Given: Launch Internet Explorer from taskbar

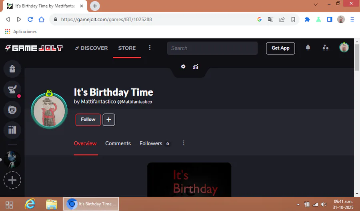Looking at the screenshot, I should click(30, 204).
